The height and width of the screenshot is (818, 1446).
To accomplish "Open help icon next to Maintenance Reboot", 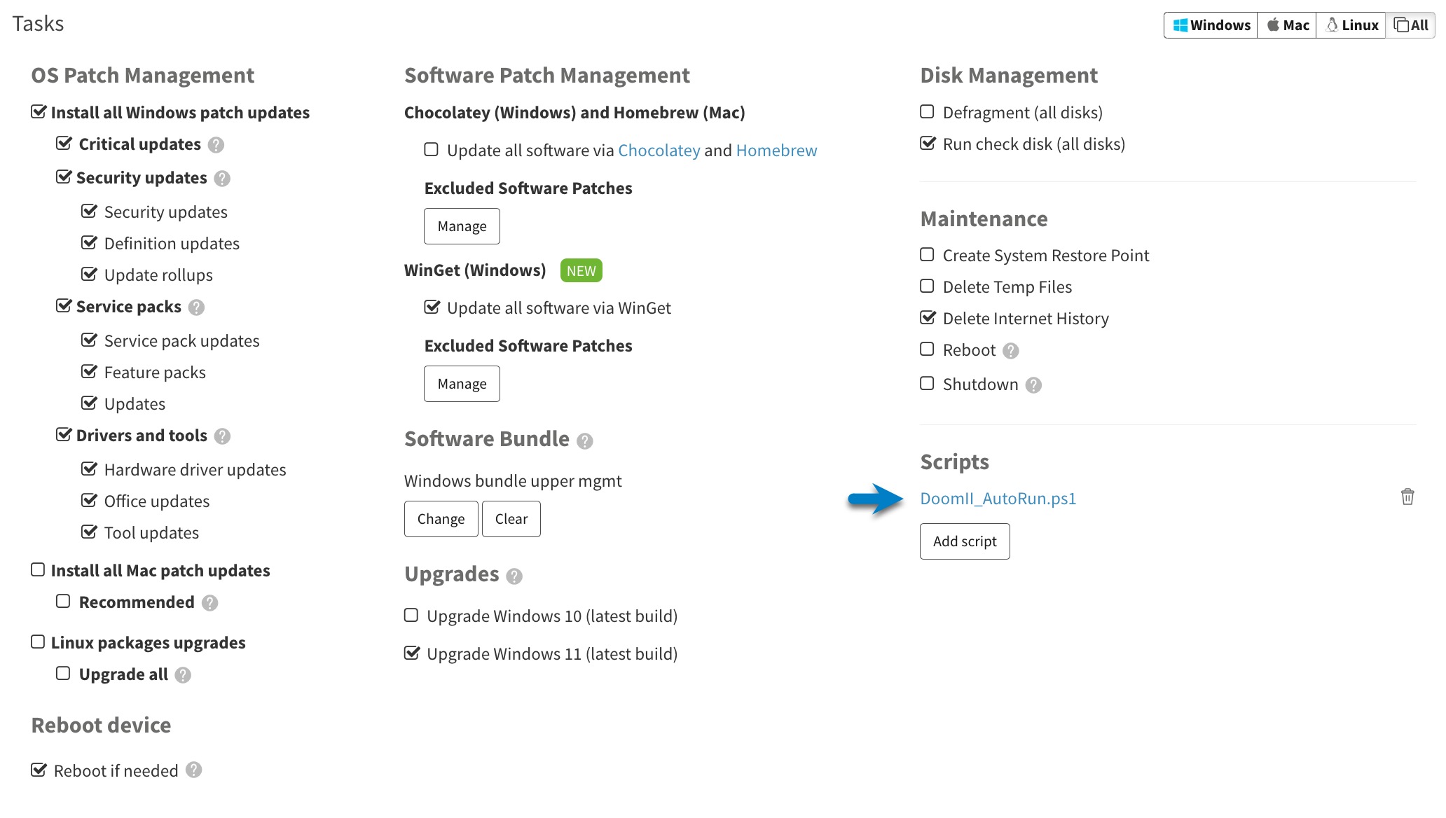I will [x=1010, y=351].
